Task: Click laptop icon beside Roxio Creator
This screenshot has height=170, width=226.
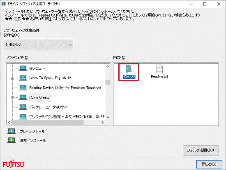Action: tap(23, 97)
